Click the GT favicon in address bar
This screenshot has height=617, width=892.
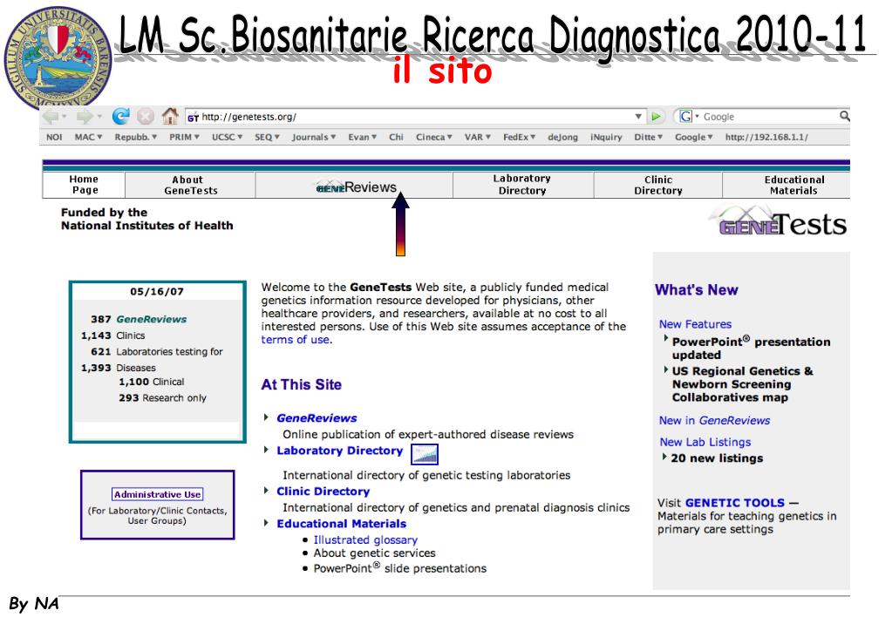(x=194, y=117)
